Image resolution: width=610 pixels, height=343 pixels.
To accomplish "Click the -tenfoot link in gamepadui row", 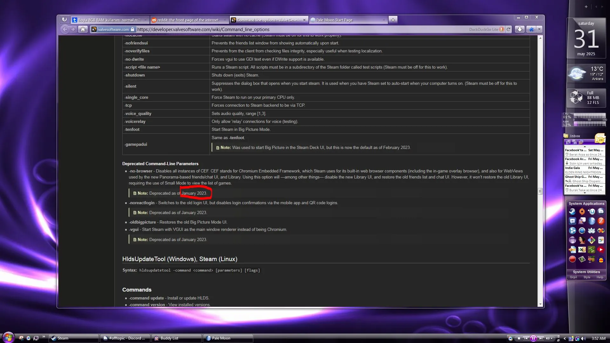I will click(x=237, y=138).
